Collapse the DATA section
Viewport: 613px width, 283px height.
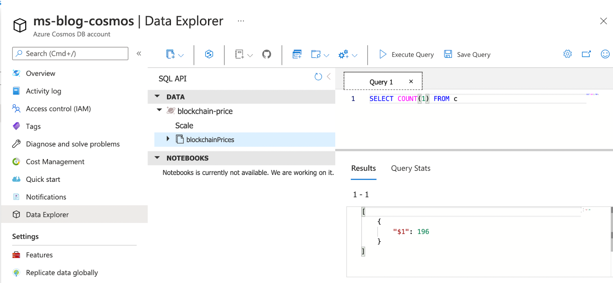157,97
